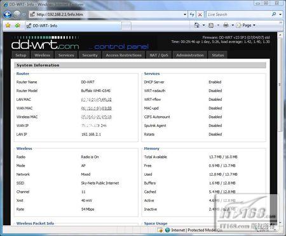Viewport: 286px width, 236px height.
Task: Click the browser Forward button
Action: coord(17,15)
